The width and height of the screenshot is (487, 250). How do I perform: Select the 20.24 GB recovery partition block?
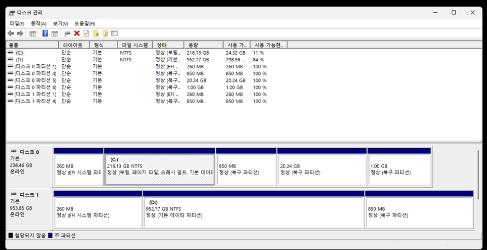coord(322,169)
